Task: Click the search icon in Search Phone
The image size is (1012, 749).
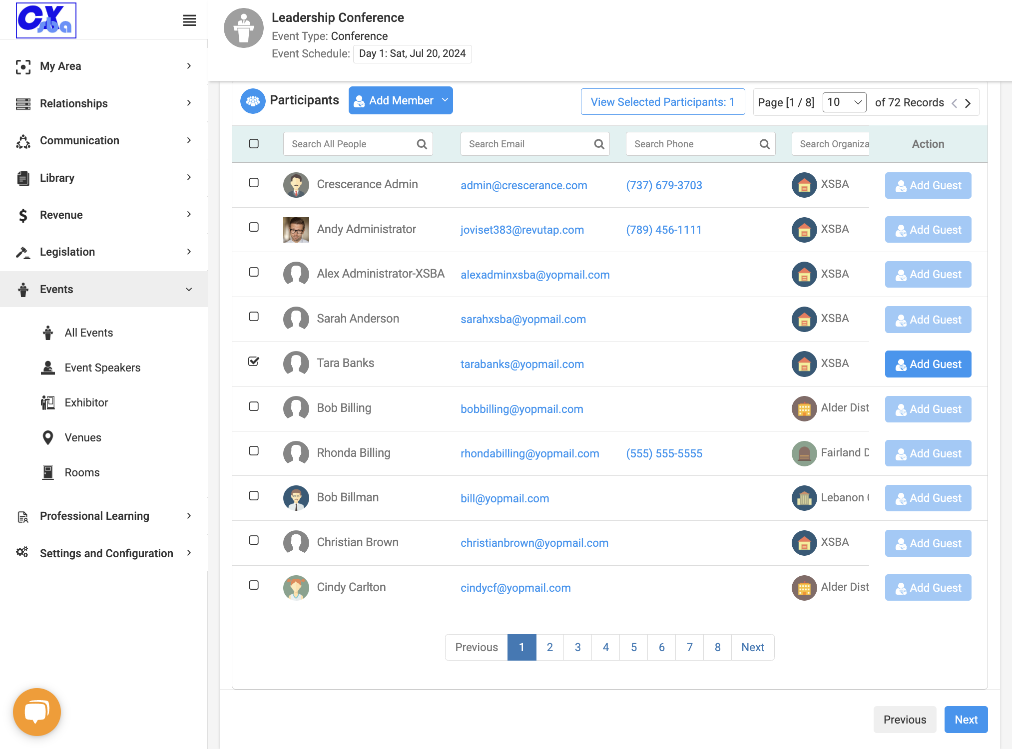Action: (764, 144)
